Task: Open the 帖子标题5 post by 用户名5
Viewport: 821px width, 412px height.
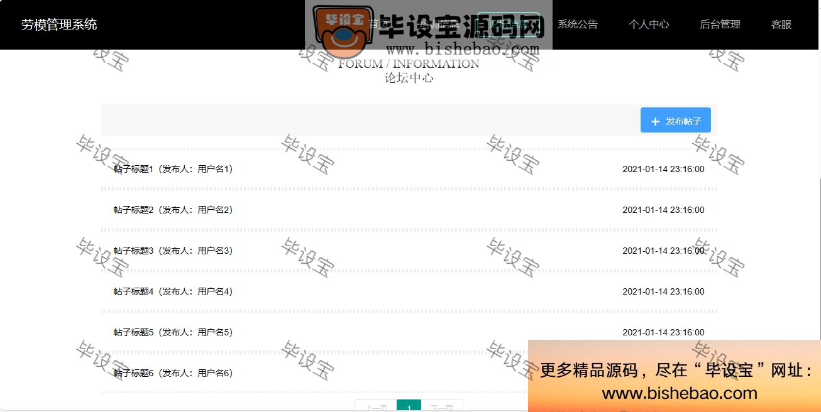Action: [174, 332]
